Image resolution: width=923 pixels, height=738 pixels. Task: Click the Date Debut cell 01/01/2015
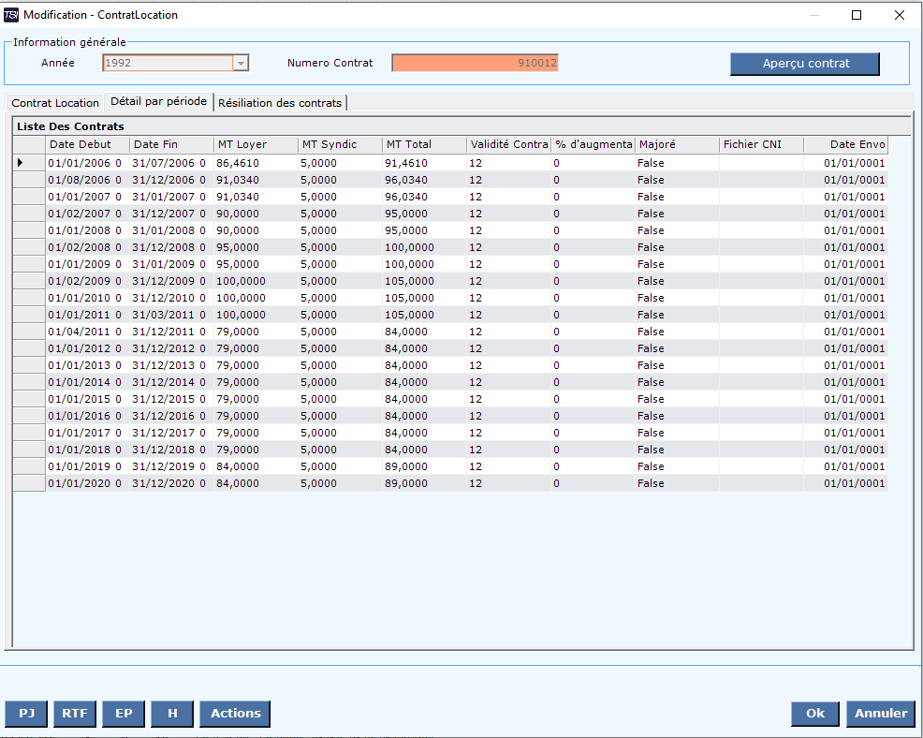pyautogui.click(x=88, y=399)
